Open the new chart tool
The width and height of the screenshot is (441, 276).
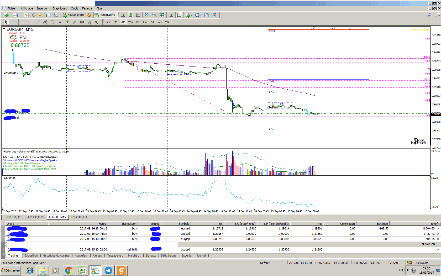pos(6,15)
